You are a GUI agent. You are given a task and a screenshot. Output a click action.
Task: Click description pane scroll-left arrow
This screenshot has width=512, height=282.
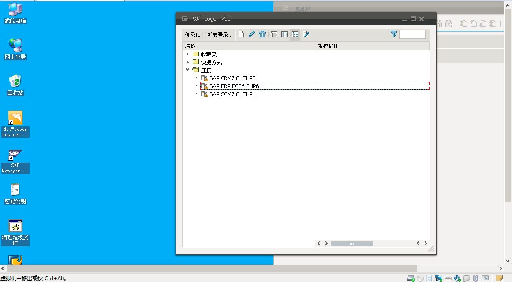[x=319, y=244]
